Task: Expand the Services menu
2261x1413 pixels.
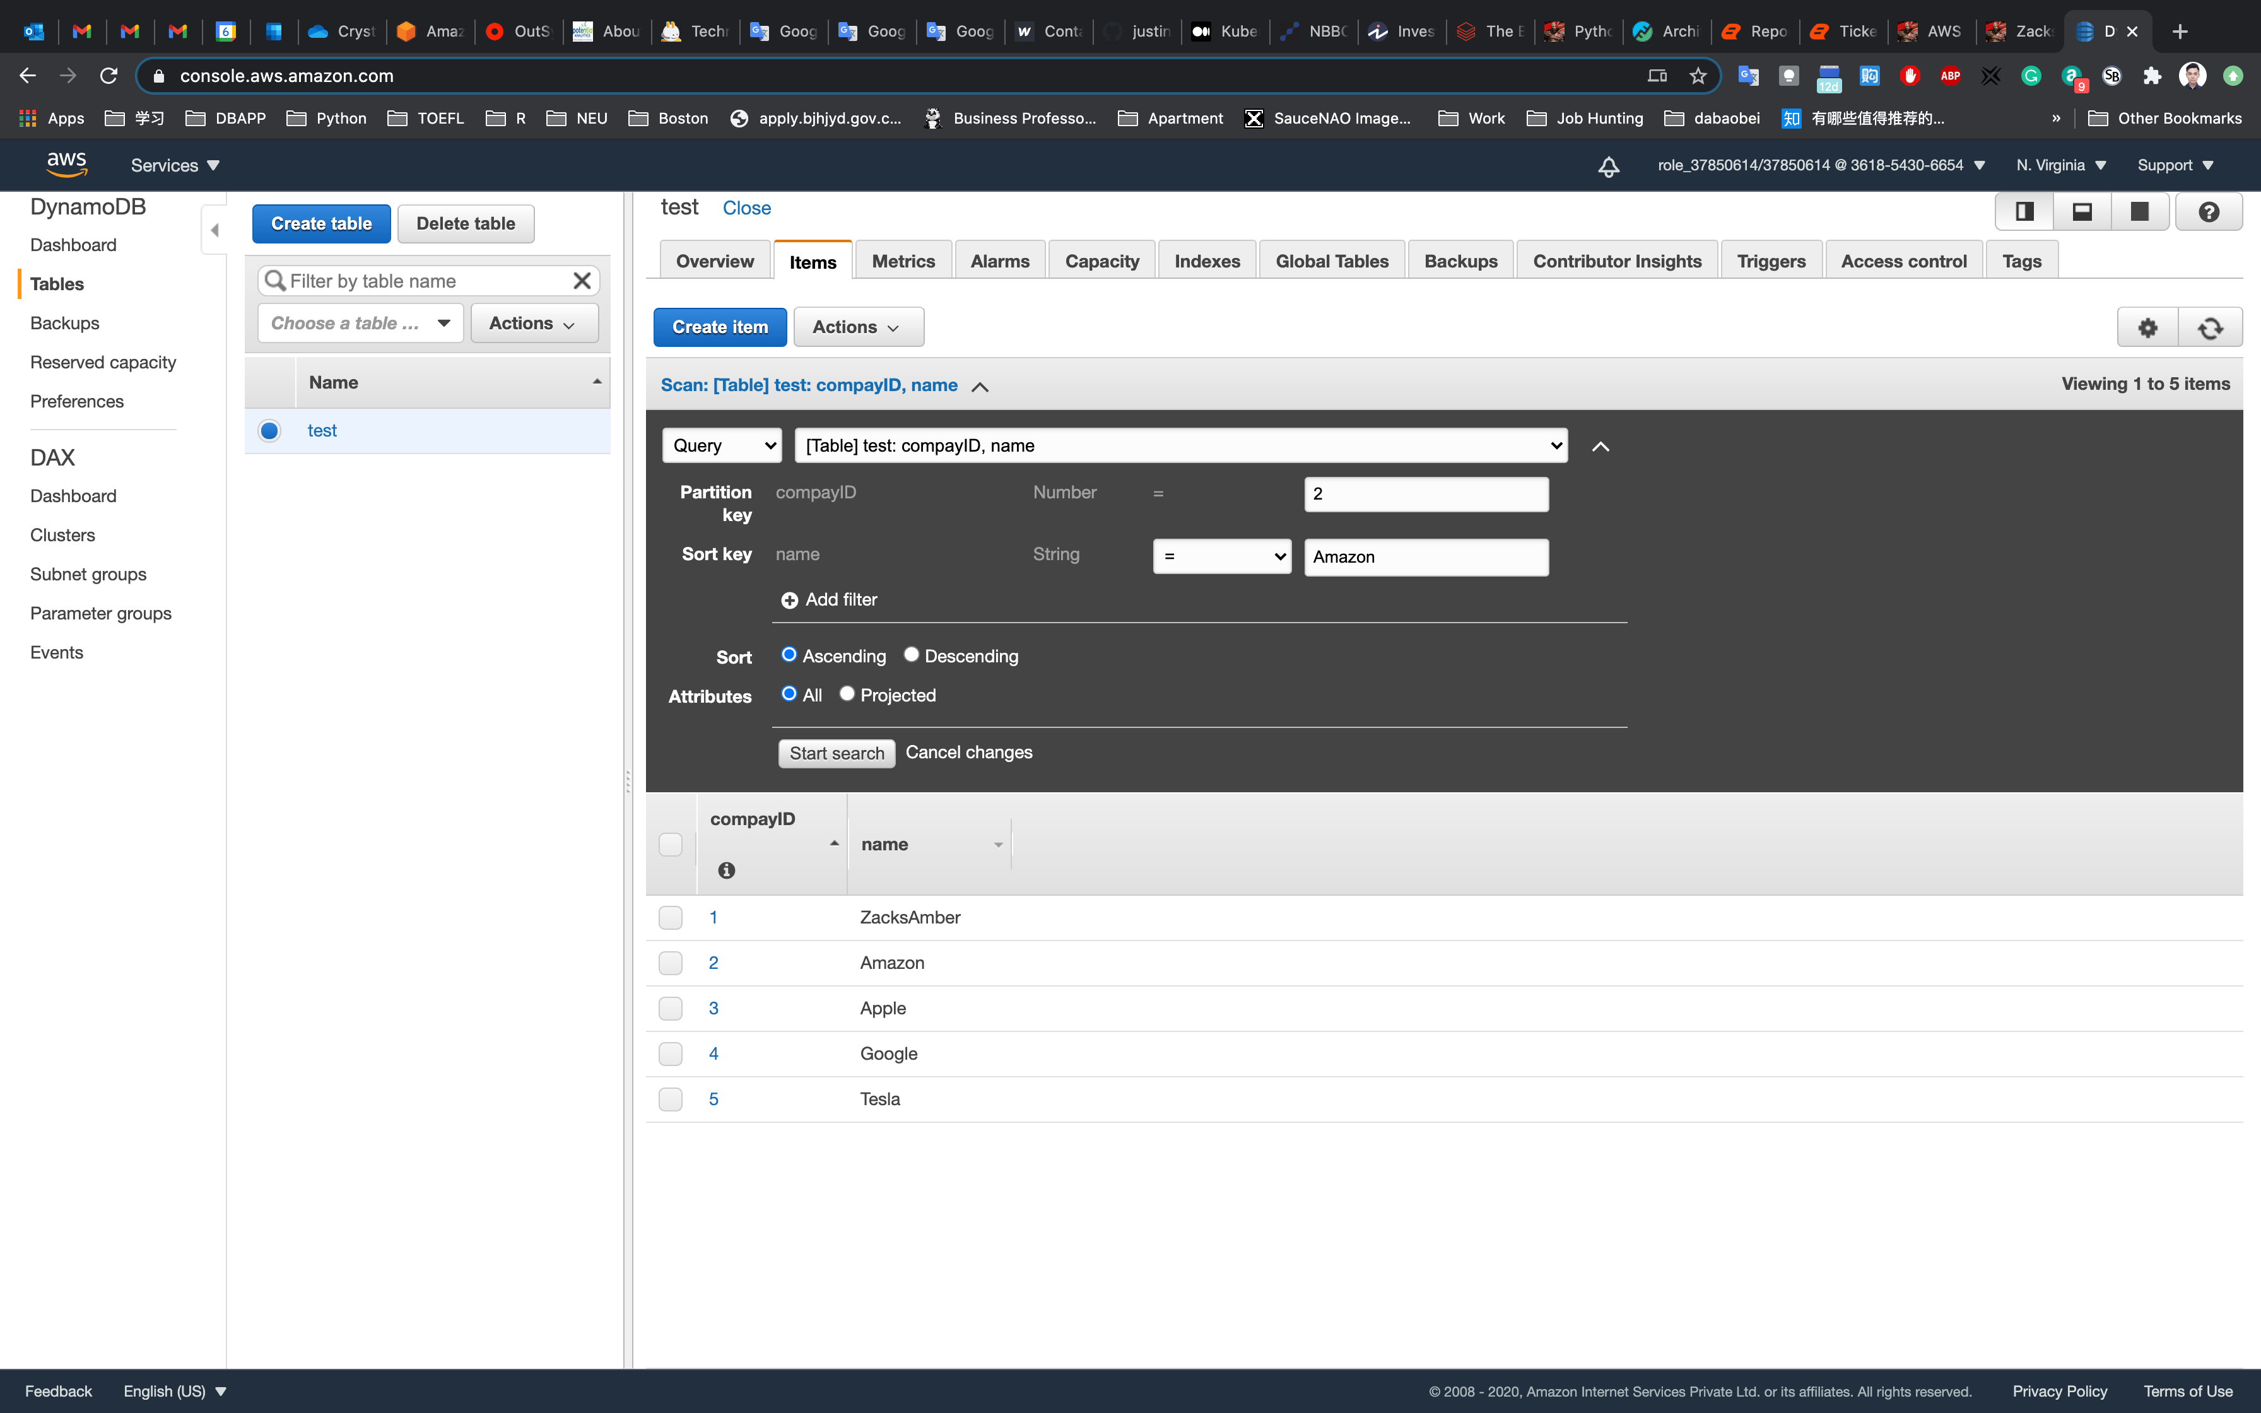Action: (x=175, y=165)
